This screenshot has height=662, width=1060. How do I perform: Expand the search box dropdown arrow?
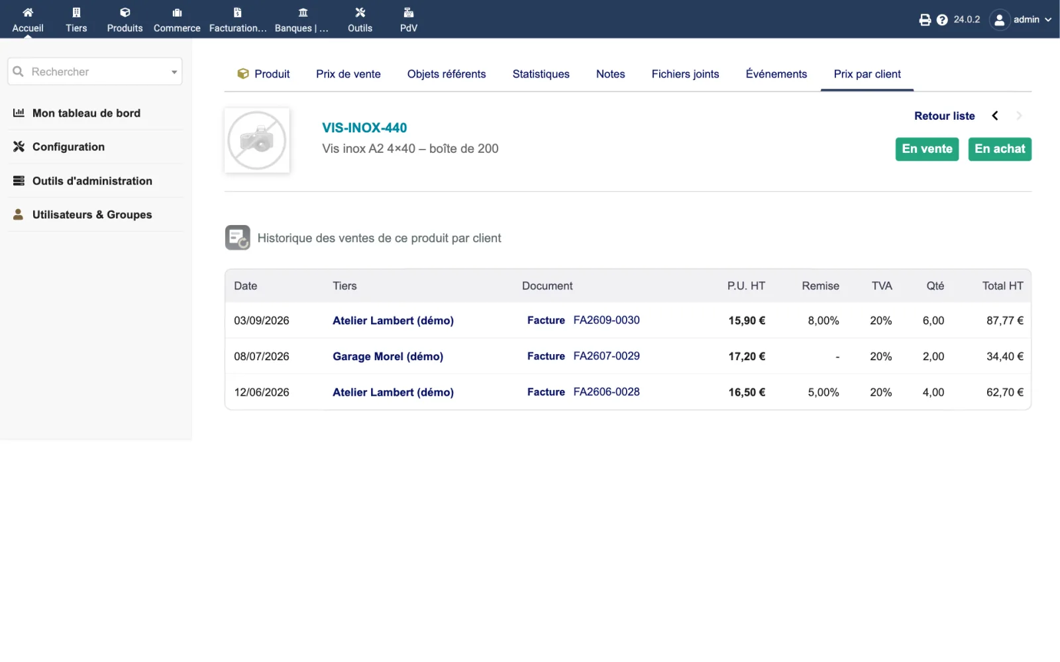(x=174, y=72)
